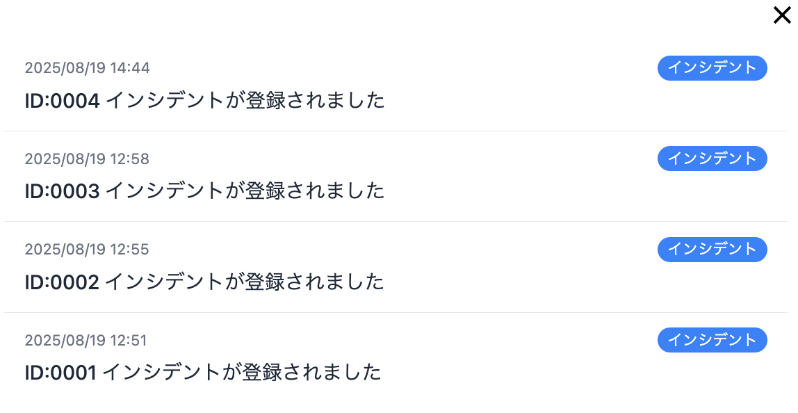This screenshot has width=798, height=413.
Task: Select the 14:44 timestamp entry
Action: pos(85,68)
